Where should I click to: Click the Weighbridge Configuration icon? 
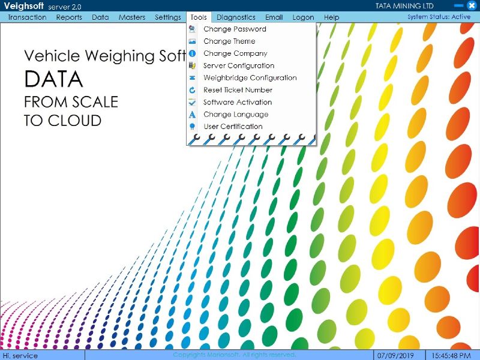(192, 78)
